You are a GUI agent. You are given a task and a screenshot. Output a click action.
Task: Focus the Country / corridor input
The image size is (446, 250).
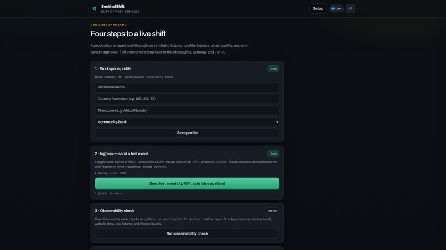point(187,99)
